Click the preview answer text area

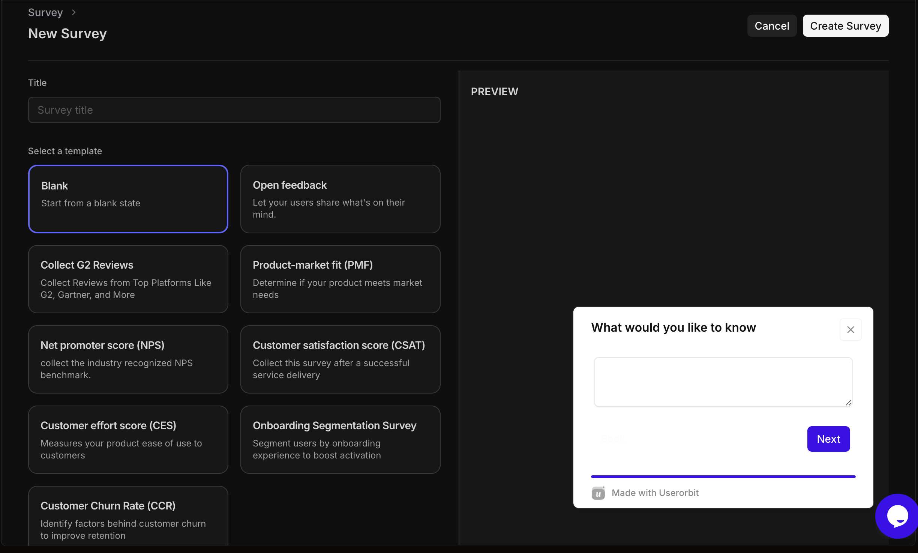(x=723, y=382)
